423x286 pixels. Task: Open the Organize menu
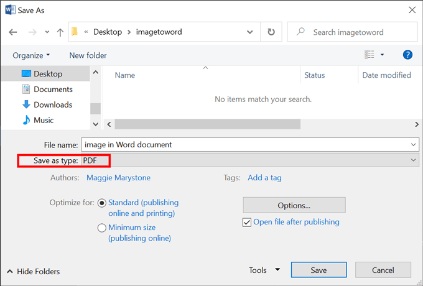point(31,55)
